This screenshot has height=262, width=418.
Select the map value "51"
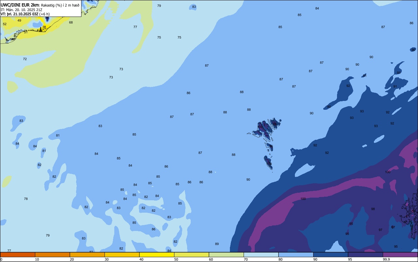pyautogui.click(x=26, y=32)
